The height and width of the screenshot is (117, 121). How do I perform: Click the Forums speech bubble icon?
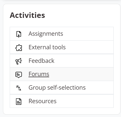click(x=19, y=75)
